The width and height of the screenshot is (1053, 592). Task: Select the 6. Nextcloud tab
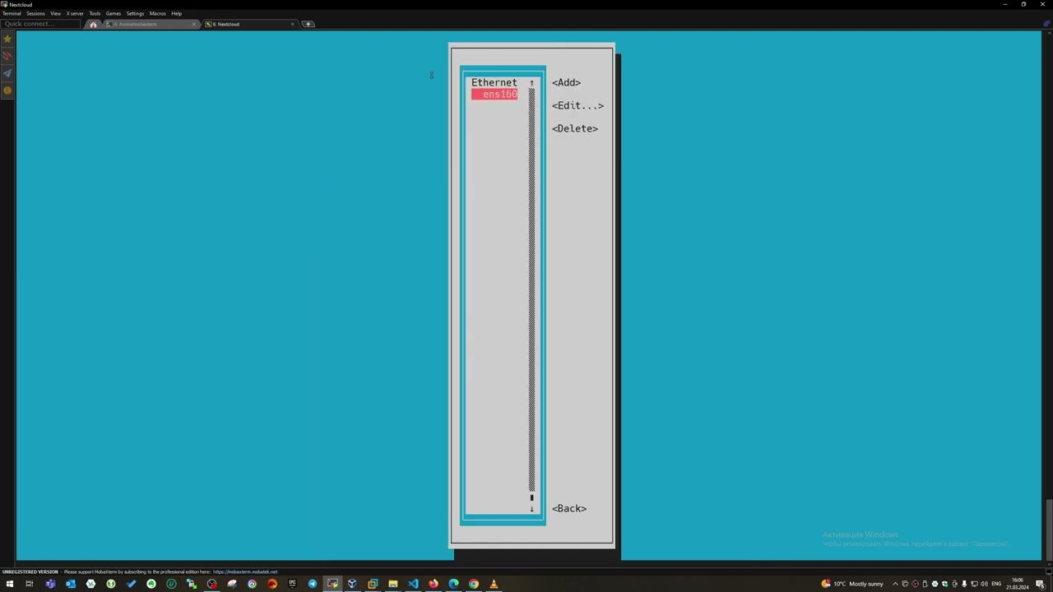[249, 24]
